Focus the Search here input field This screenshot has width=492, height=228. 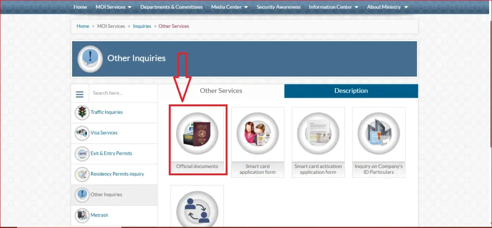click(x=123, y=93)
